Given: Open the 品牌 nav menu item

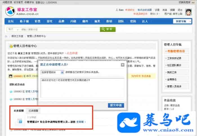Looking at the screenshot, I should (61, 21).
